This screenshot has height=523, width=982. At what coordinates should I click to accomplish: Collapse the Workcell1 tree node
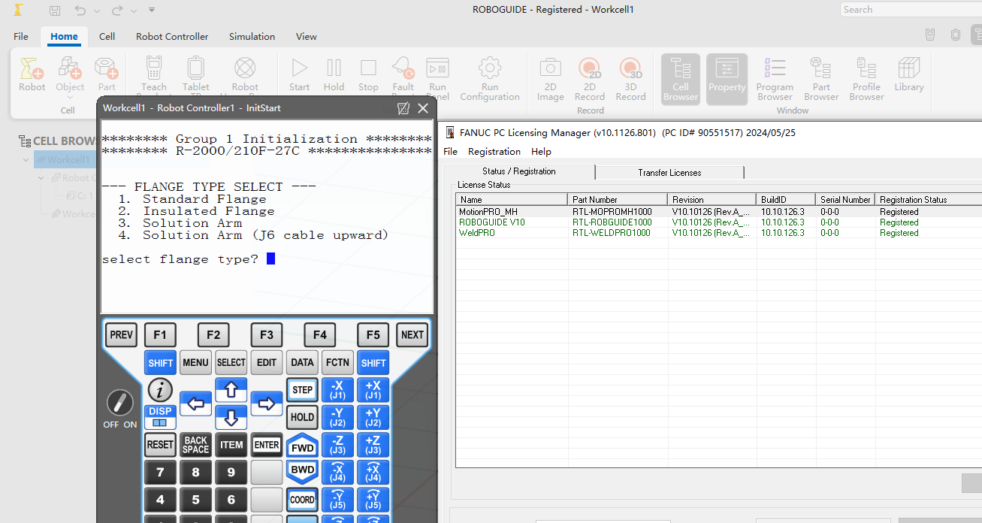[x=26, y=160]
